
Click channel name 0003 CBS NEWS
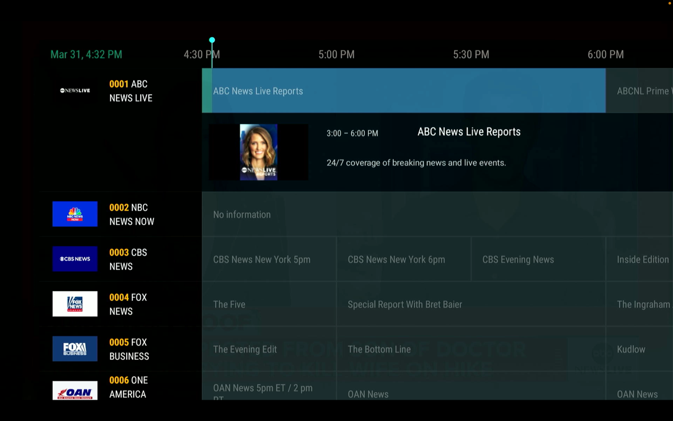(x=128, y=259)
